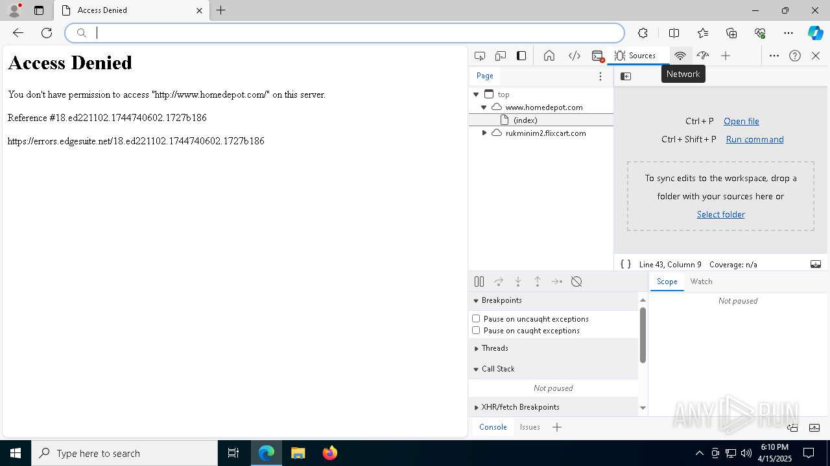
Task: Focus the browser address bar
Action: [x=344, y=33]
